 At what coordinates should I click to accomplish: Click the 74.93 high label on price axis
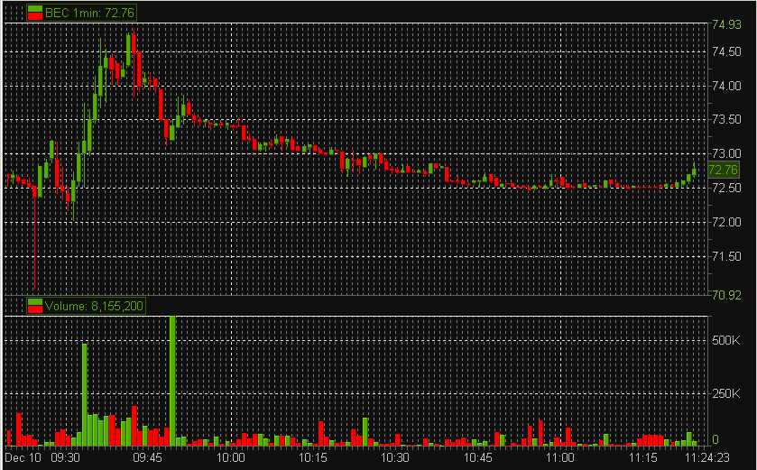(726, 24)
